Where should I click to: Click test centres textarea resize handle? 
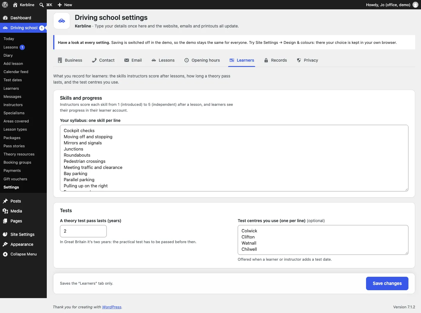406,253
